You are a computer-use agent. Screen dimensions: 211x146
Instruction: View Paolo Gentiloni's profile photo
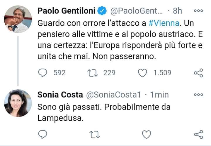pos(18,19)
